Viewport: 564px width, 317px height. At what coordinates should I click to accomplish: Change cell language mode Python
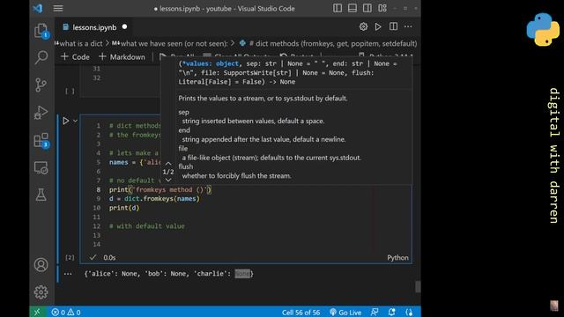[x=397, y=258]
